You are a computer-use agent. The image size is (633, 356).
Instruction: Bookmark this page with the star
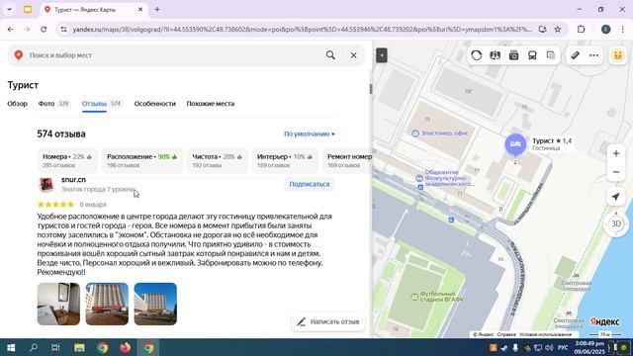[558, 29]
